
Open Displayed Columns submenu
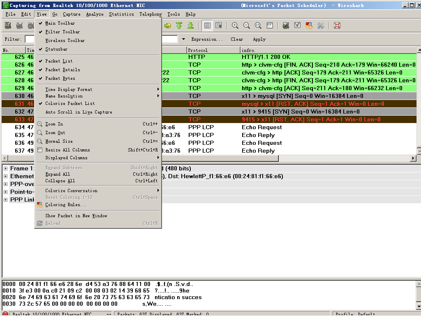(98, 158)
